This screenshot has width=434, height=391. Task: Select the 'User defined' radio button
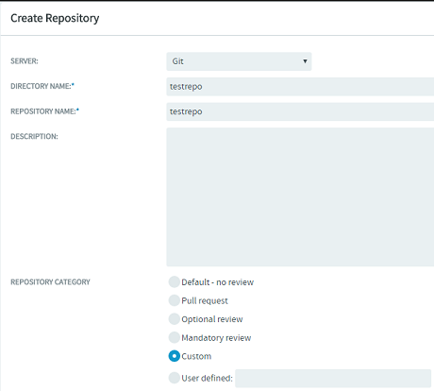click(174, 378)
